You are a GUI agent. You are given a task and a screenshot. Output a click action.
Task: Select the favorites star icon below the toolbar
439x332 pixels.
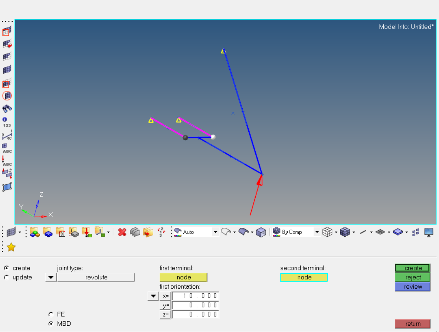coord(10,247)
